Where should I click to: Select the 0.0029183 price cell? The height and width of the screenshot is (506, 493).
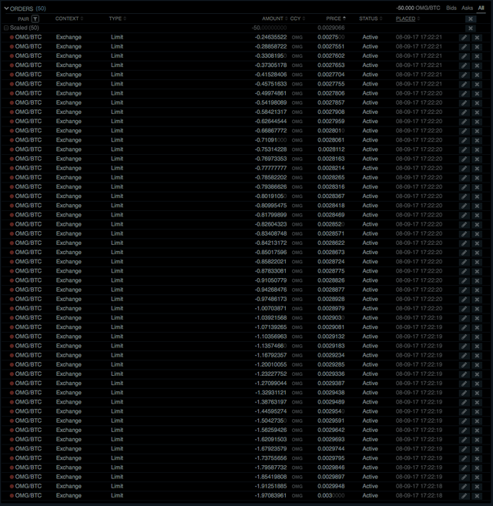(x=331, y=346)
